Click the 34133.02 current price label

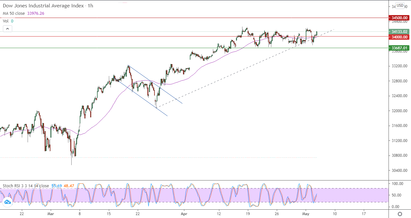click(399, 31)
